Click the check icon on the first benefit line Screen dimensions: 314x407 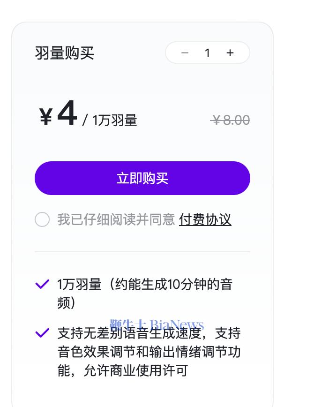click(x=42, y=283)
